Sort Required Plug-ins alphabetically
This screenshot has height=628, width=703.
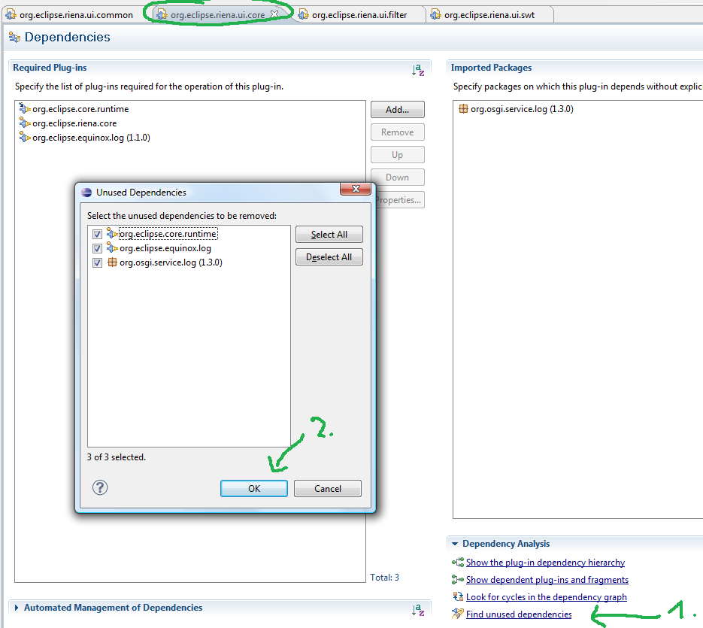[x=418, y=70]
